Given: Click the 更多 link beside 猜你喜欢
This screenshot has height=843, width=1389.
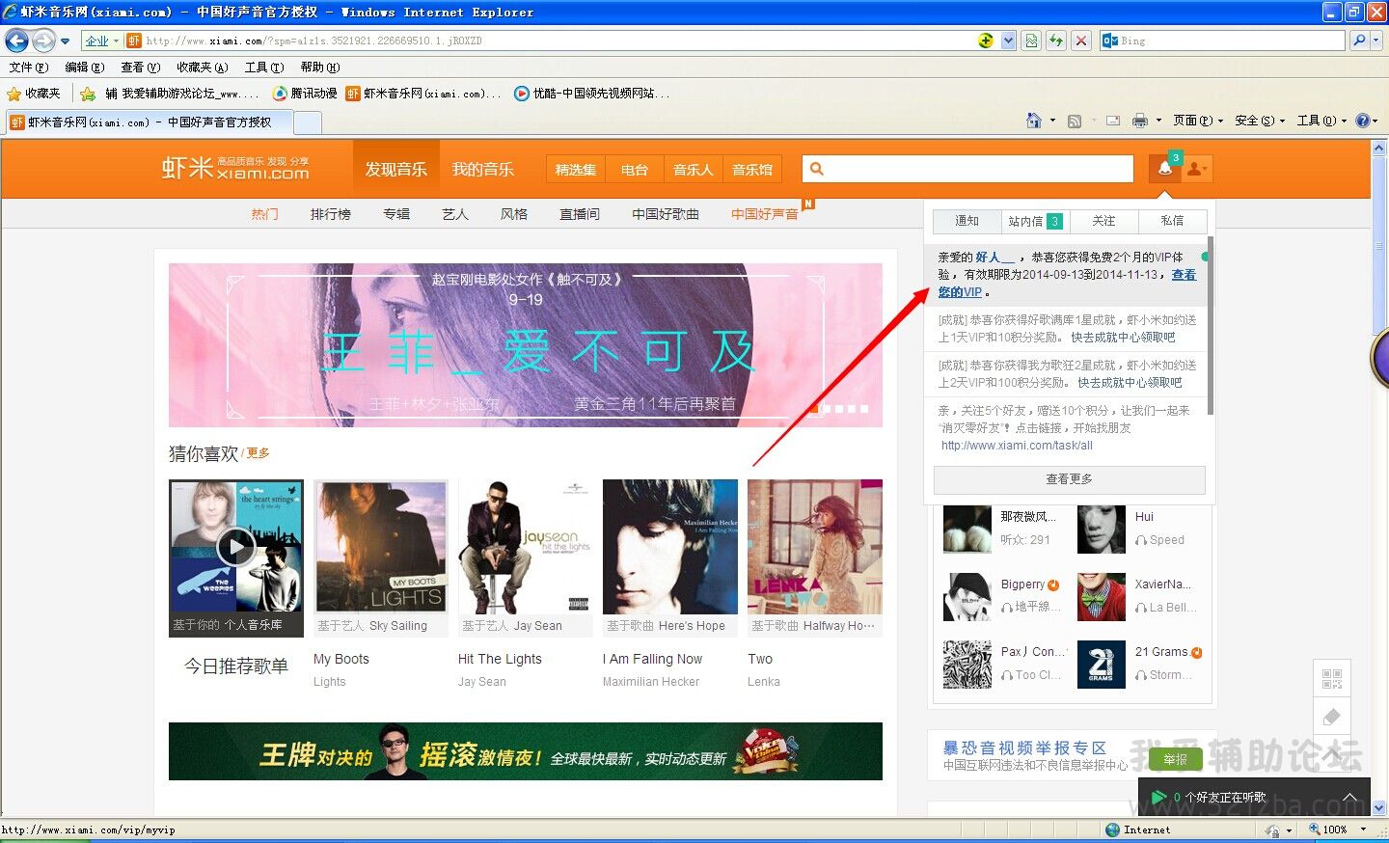Looking at the screenshot, I should tap(259, 453).
